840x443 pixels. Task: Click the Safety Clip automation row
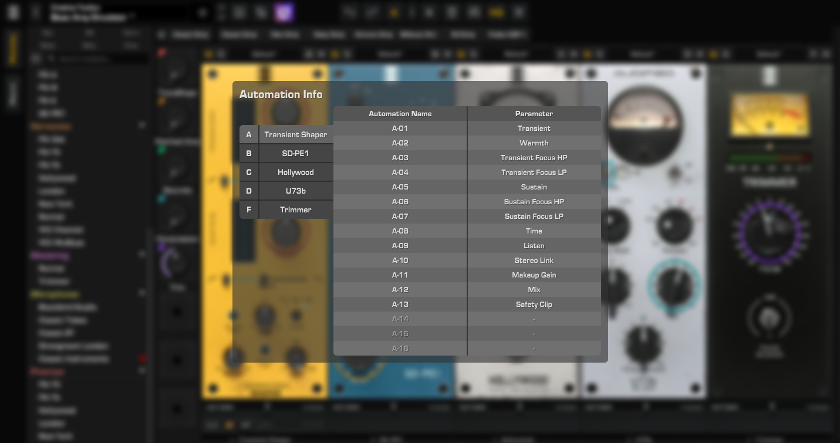pyautogui.click(x=467, y=304)
